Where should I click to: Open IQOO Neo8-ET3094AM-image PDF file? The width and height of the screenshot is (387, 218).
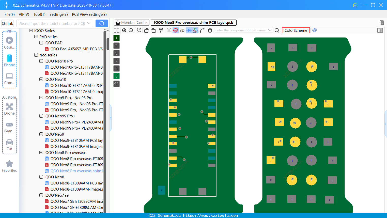tap(74, 189)
